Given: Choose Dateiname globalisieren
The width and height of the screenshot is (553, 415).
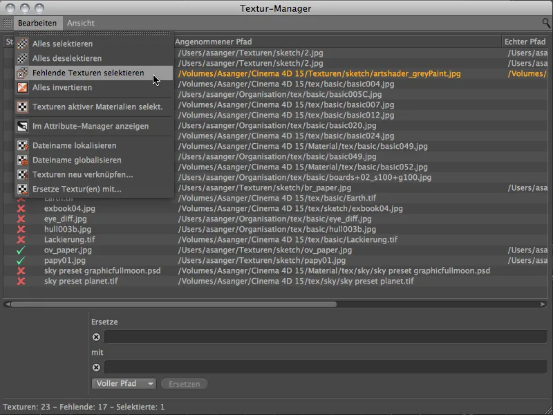Looking at the screenshot, I should [x=94, y=160].
